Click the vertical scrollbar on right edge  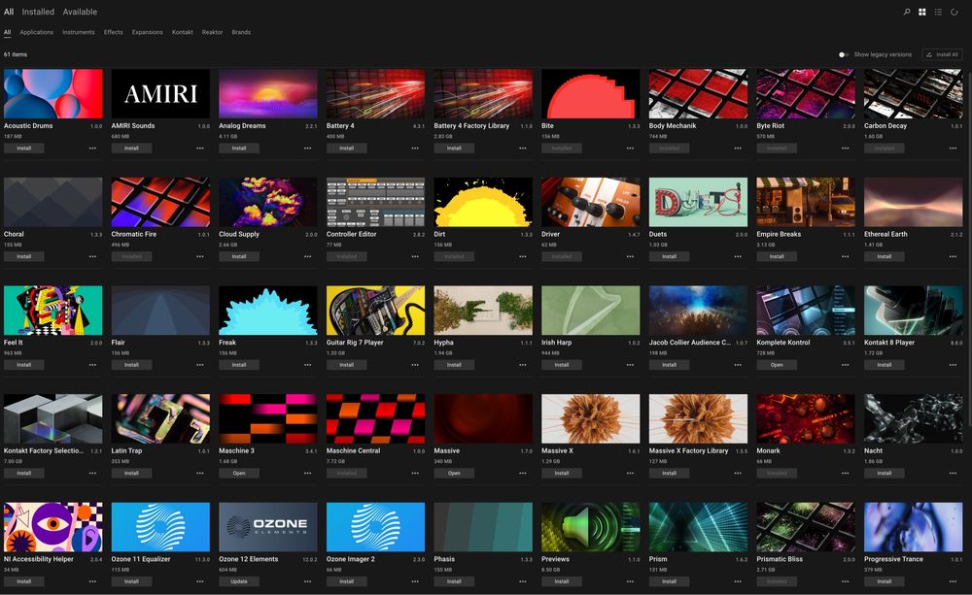[x=969, y=248]
